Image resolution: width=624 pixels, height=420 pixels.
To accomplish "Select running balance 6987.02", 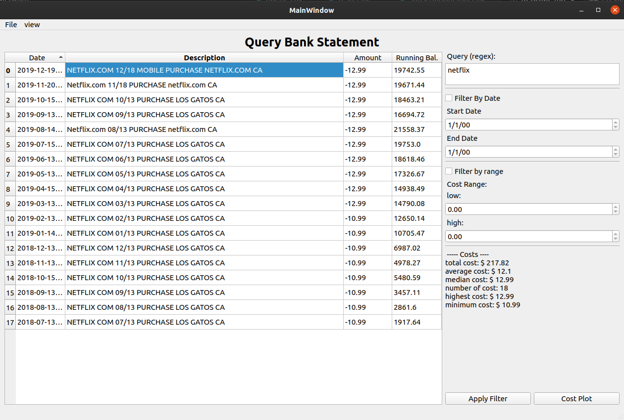I will click(x=416, y=248).
